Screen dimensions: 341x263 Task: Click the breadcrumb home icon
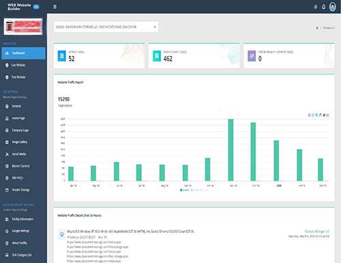(x=317, y=28)
